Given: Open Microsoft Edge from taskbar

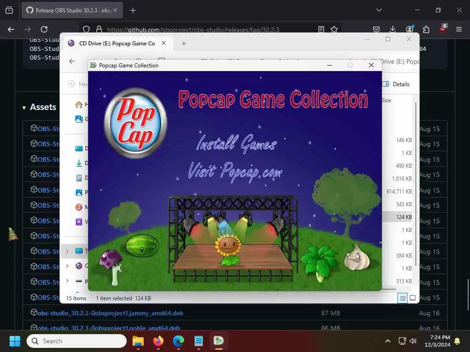Looking at the screenshot, I should coord(179,341).
